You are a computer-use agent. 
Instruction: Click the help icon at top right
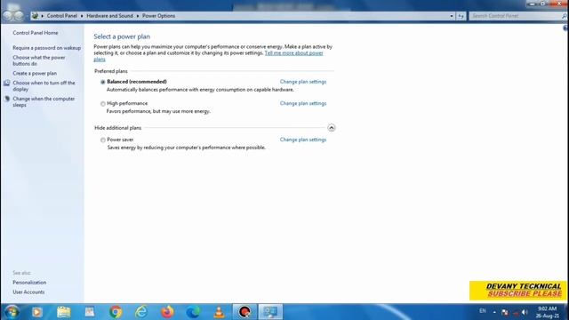click(x=565, y=28)
